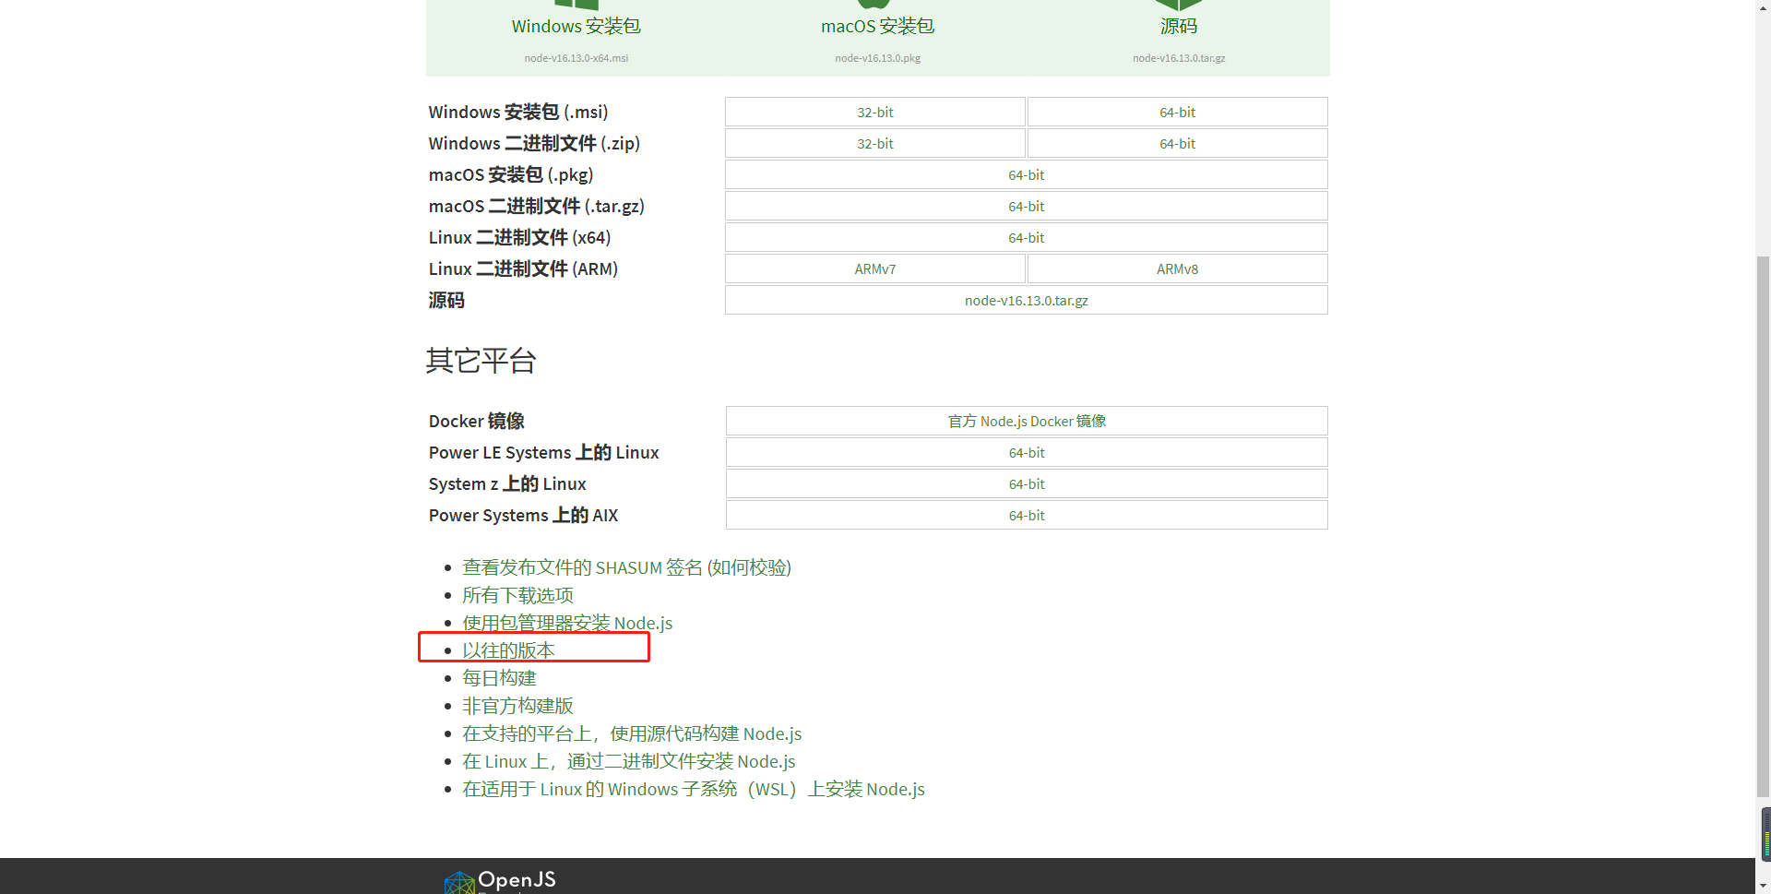
Task: Click the 源码 download card at top
Action: pyautogui.click(x=1179, y=37)
